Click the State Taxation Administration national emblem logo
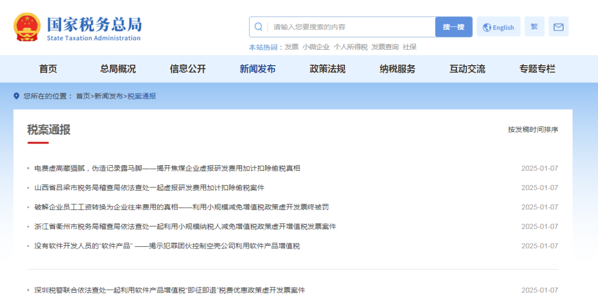The width and height of the screenshot is (598, 306). tap(27, 27)
